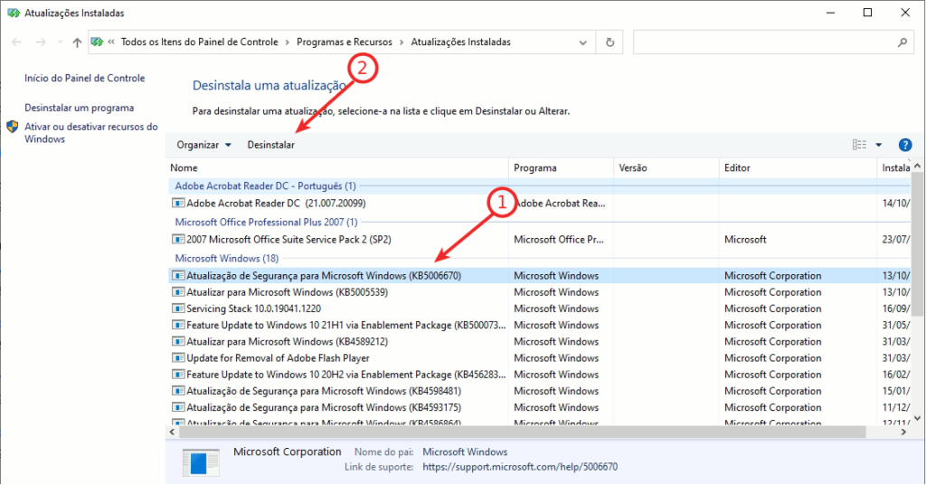The width and height of the screenshot is (926, 485).
Task: Click the horizontal scrollbar left arrow
Action: (x=172, y=433)
